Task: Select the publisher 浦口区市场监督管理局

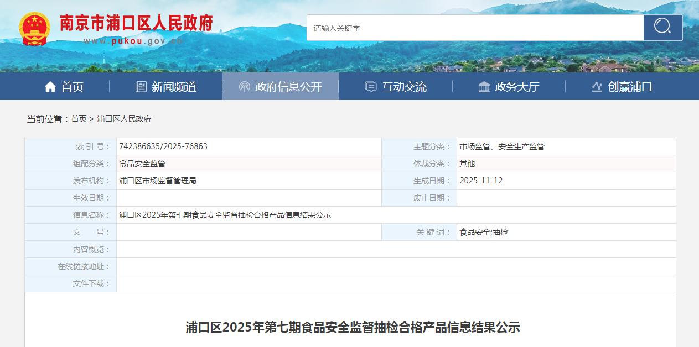Action: click(x=158, y=181)
